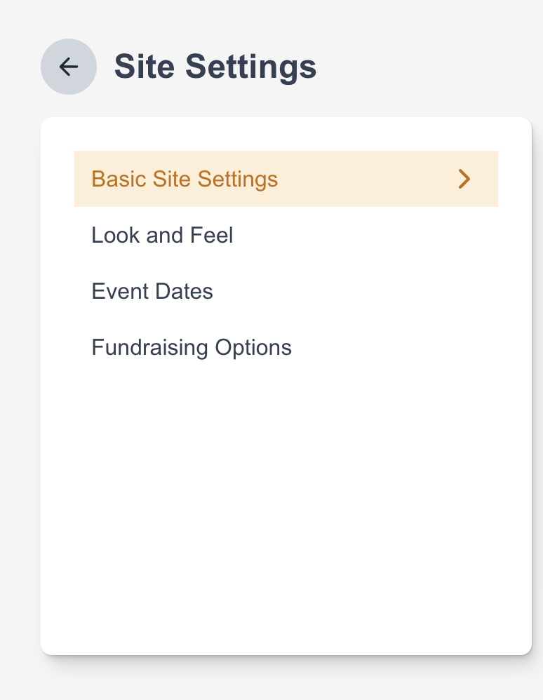Click the Look and Feel label
543x700 pixels.
pyautogui.click(x=162, y=235)
